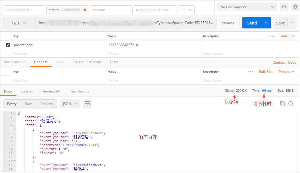Open the Cookies link on the right
The height and width of the screenshot is (173, 300).
279,62
